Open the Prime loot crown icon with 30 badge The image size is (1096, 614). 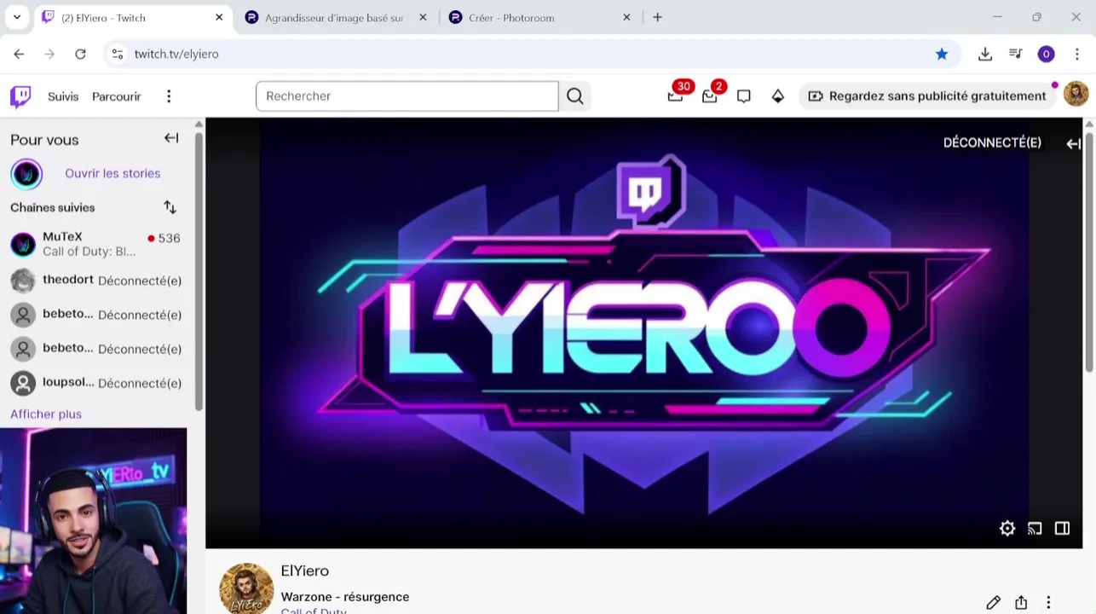pyautogui.click(x=676, y=96)
